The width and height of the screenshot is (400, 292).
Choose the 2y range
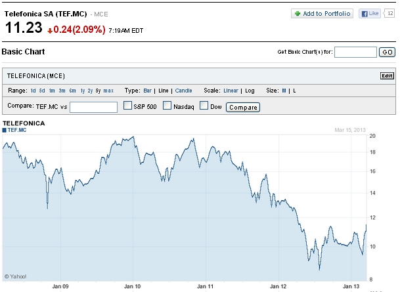(x=90, y=91)
